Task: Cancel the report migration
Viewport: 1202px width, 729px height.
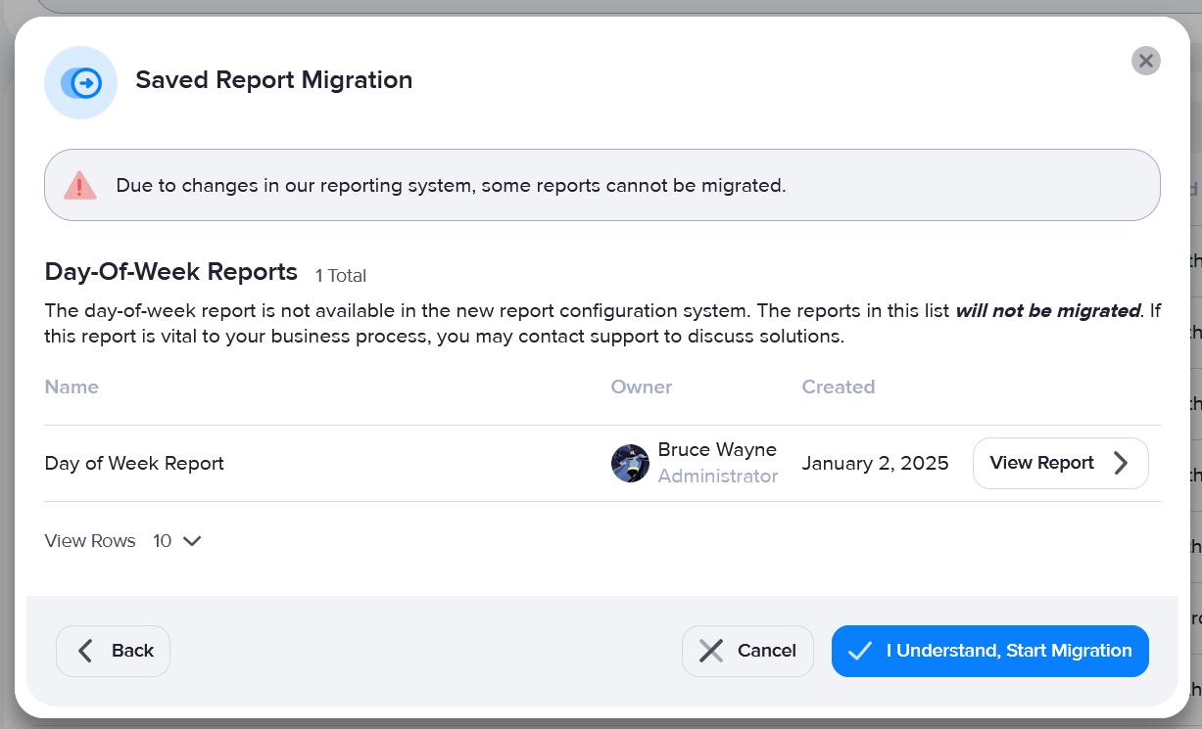Action: (747, 651)
